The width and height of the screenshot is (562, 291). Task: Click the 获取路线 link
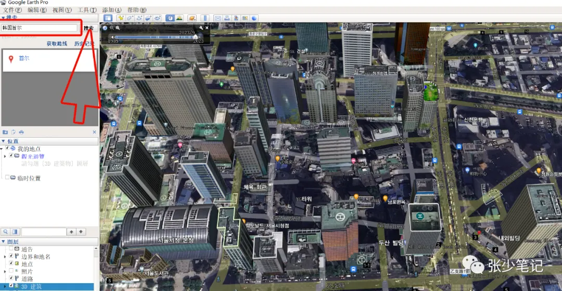pyautogui.click(x=57, y=44)
